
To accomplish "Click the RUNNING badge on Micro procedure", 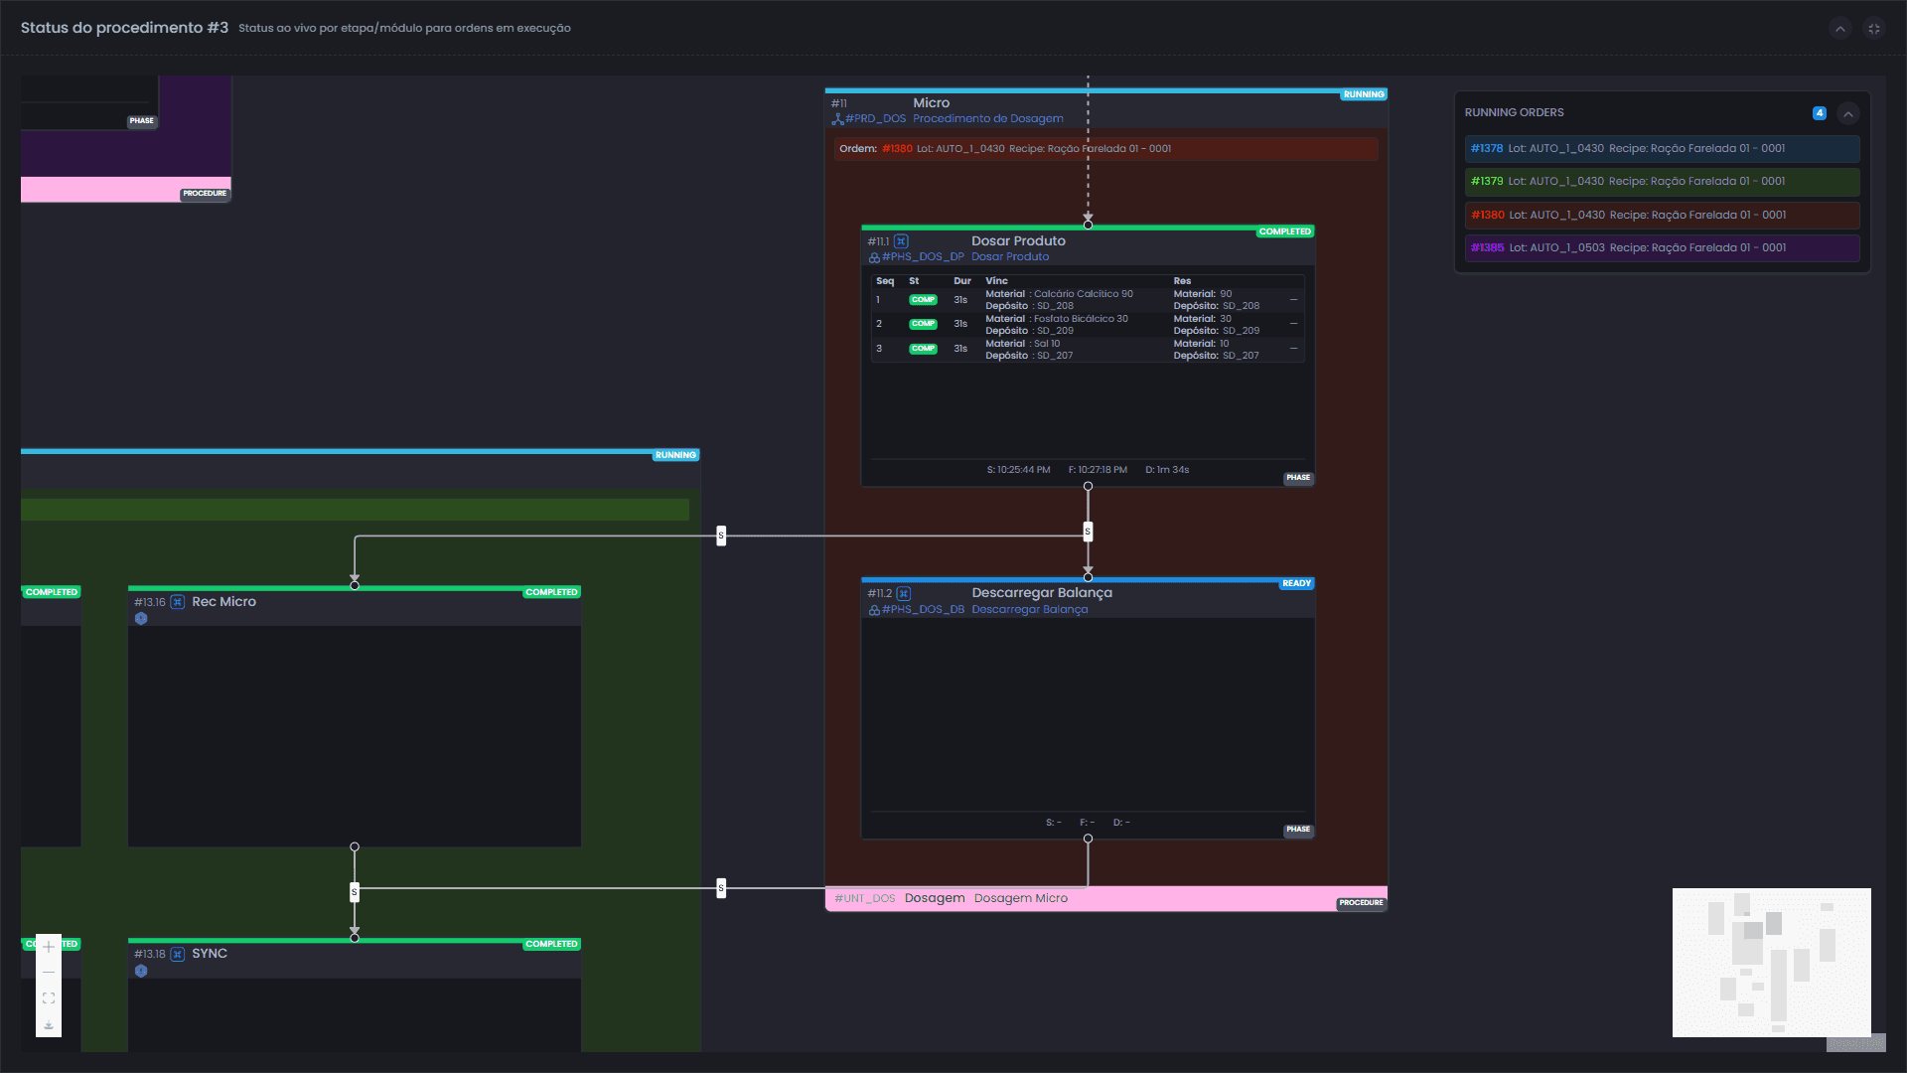I will pos(1364,95).
